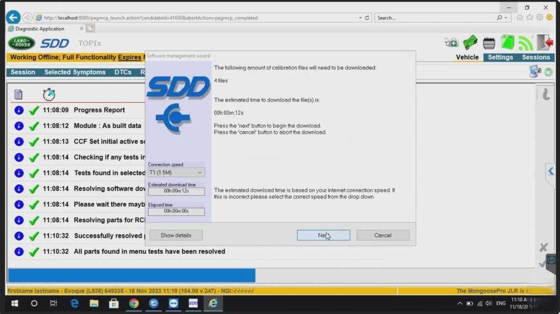Select 'All parts found in menu tests have been resolved'
This screenshot has height=314, width=560.
149,252
